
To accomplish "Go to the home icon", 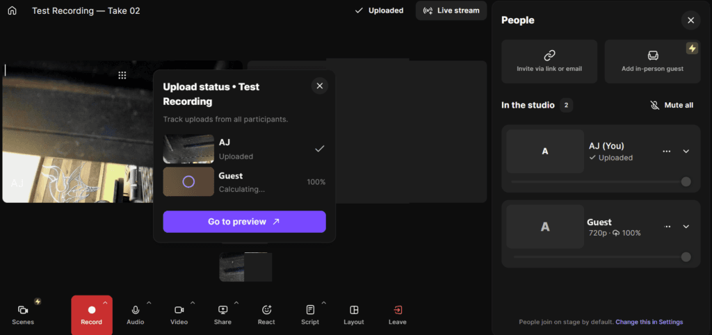I will pyautogui.click(x=13, y=10).
